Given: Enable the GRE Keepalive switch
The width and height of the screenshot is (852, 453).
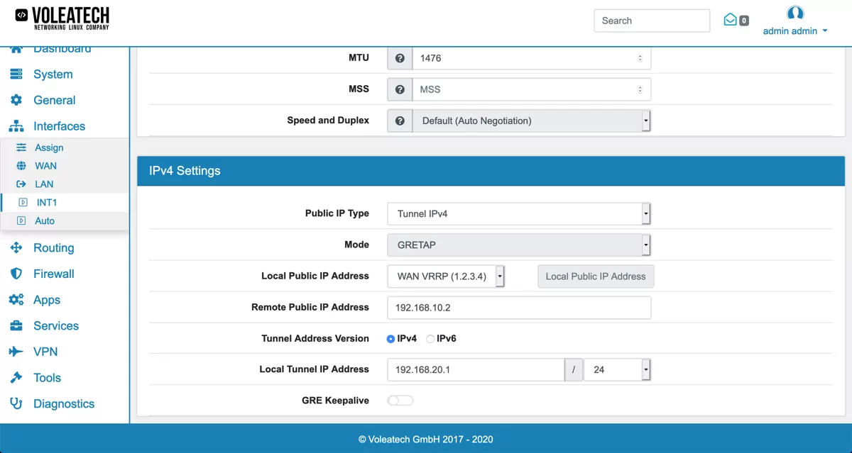Looking at the screenshot, I should click(x=400, y=400).
